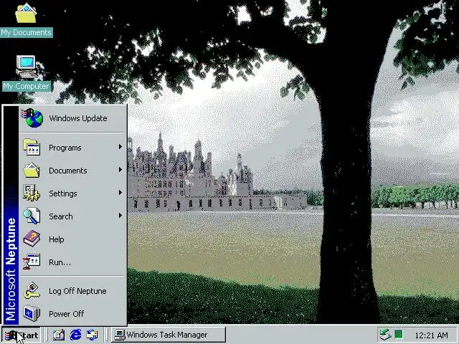The image size is (459, 344).
Task: Choose Search from the Start menu
Action: click(72, 216)
